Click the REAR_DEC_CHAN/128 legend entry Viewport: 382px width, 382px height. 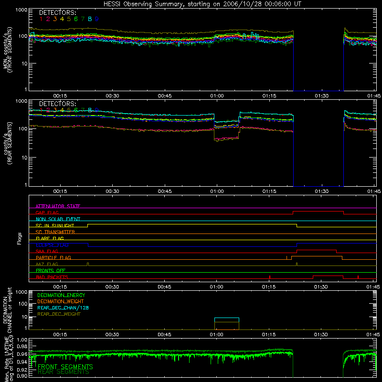tap(63, 308)
